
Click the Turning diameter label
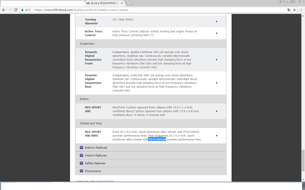pyautogui.click(x=91, y=22)
